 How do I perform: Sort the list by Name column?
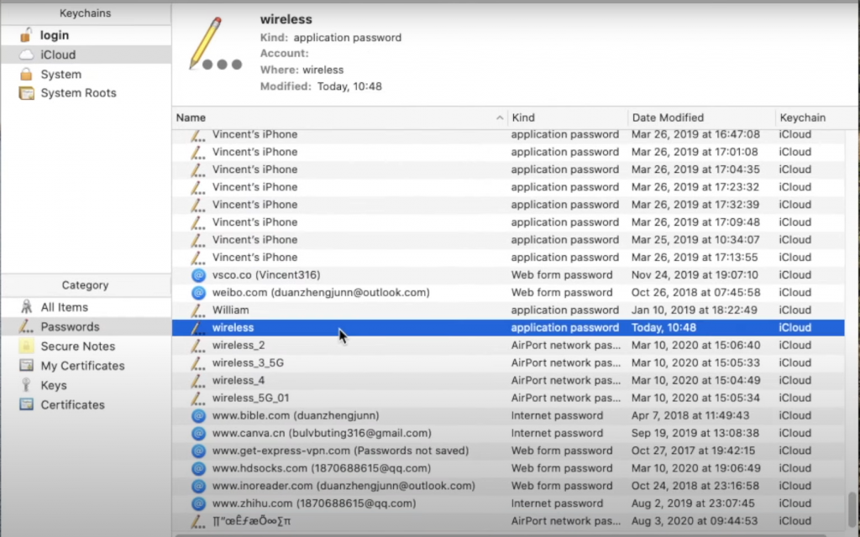191,117
